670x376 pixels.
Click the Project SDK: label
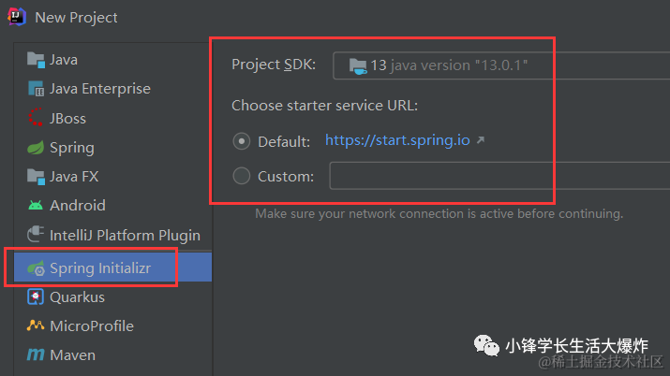tap(274, 65)
